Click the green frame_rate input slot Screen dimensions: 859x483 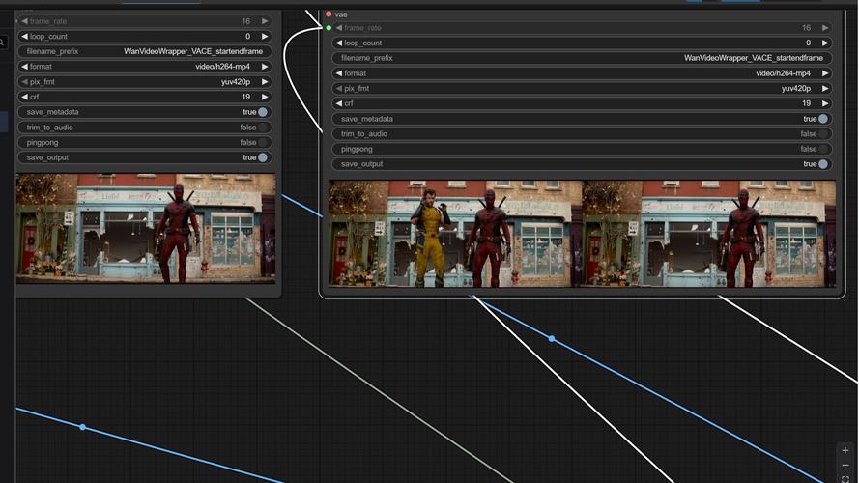click(x=329, y=27)
